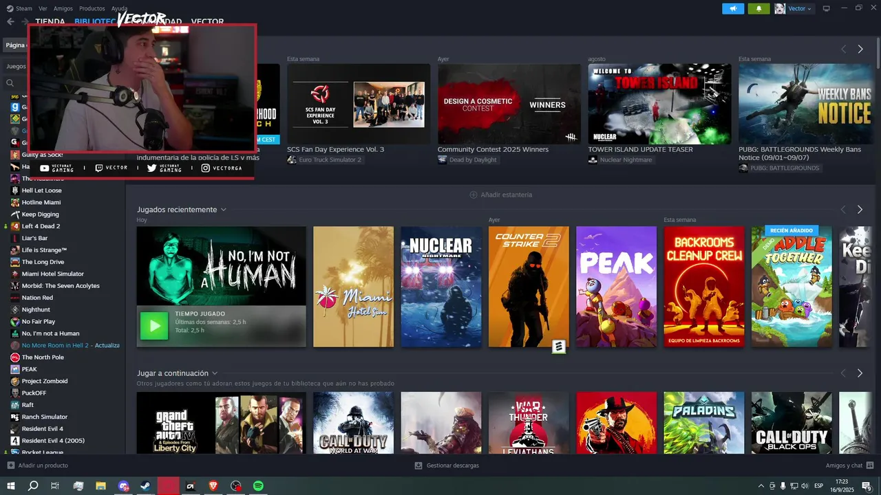
Task: Open the Miami Hotel Sim cover
Action: [x=353, y=287]
